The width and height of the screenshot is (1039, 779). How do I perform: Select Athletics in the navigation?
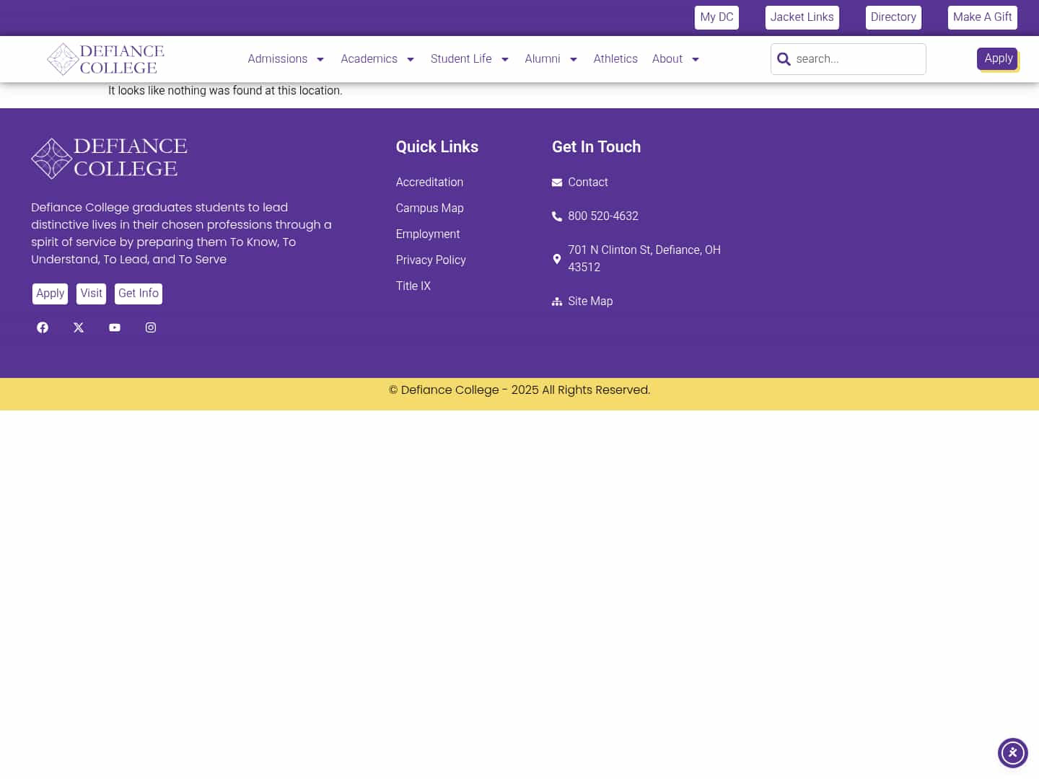point(615,59)
